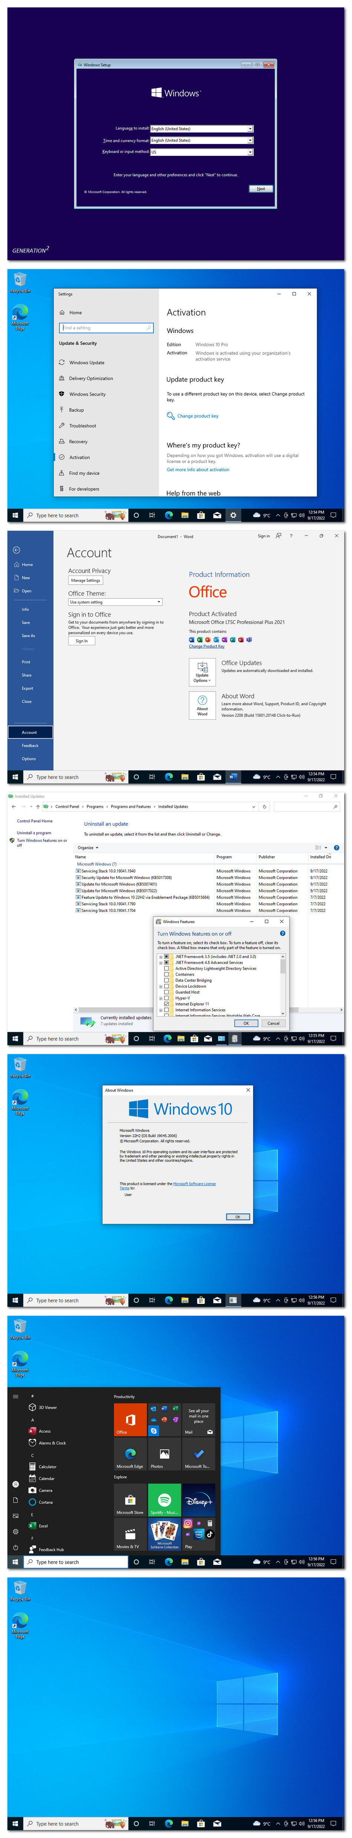Screen dimensions: 352x1838
Task: Click About Word question-mark button
Action: pos(202,705)
